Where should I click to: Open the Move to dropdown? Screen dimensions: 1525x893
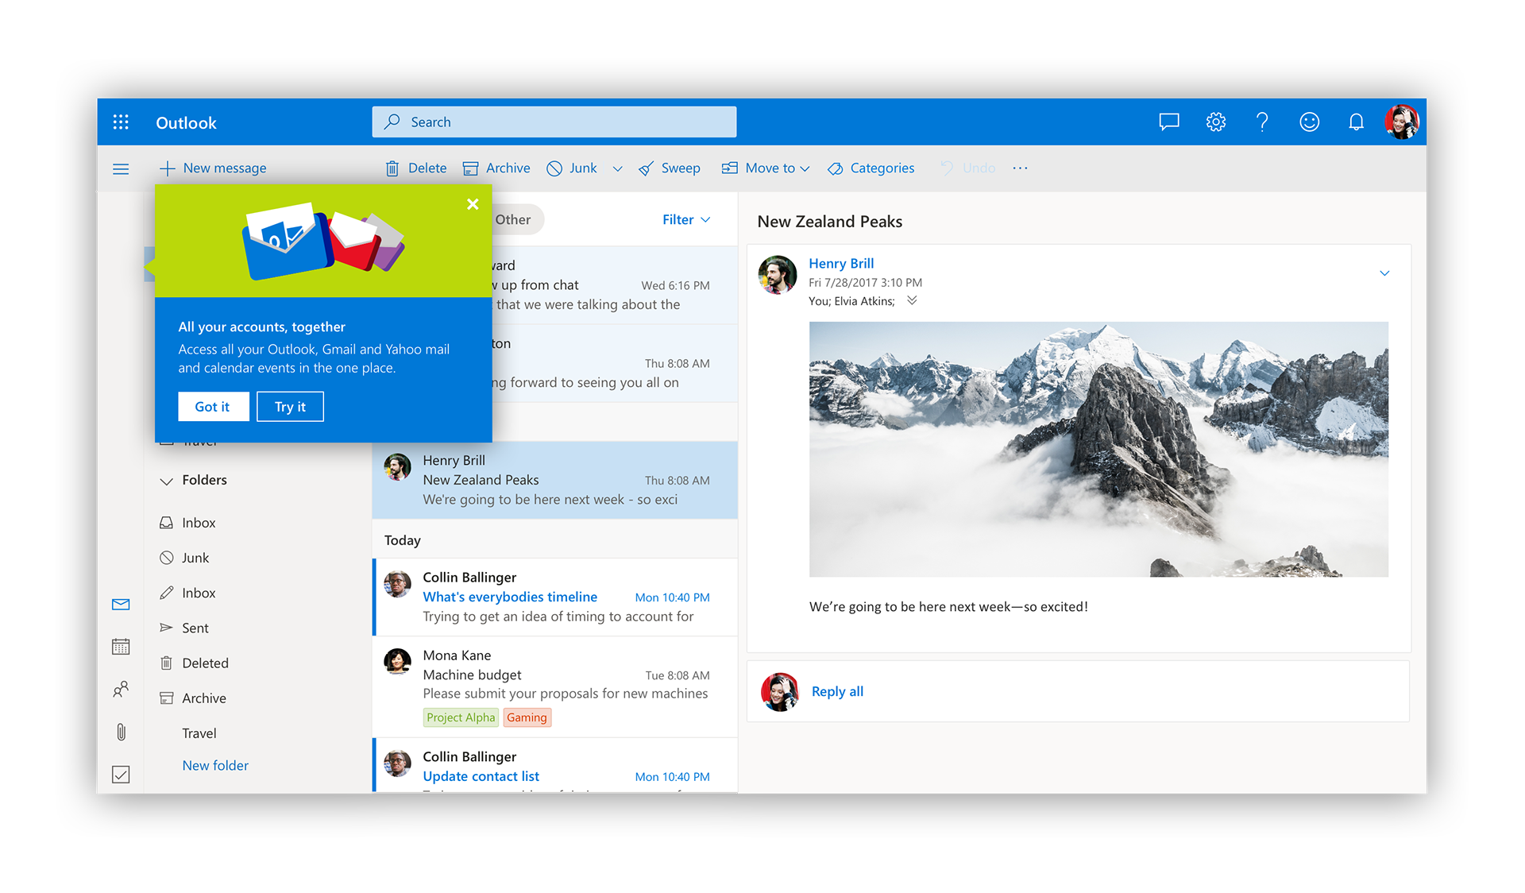(766, 168)
